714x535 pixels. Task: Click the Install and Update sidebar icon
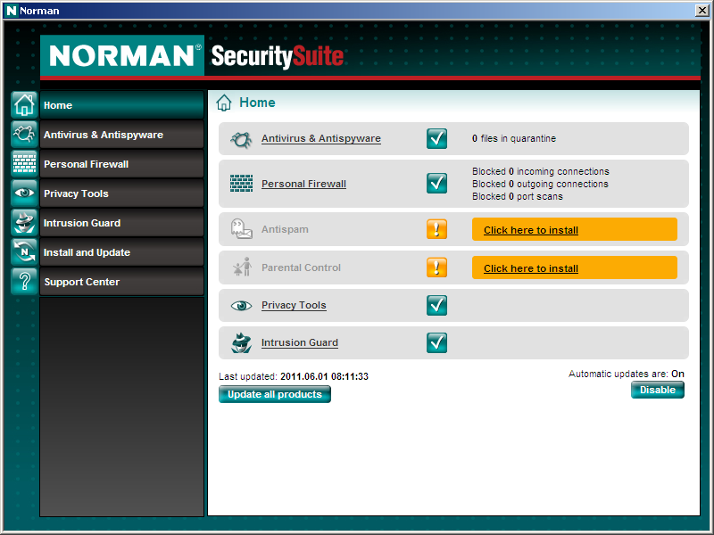(24, 252)
